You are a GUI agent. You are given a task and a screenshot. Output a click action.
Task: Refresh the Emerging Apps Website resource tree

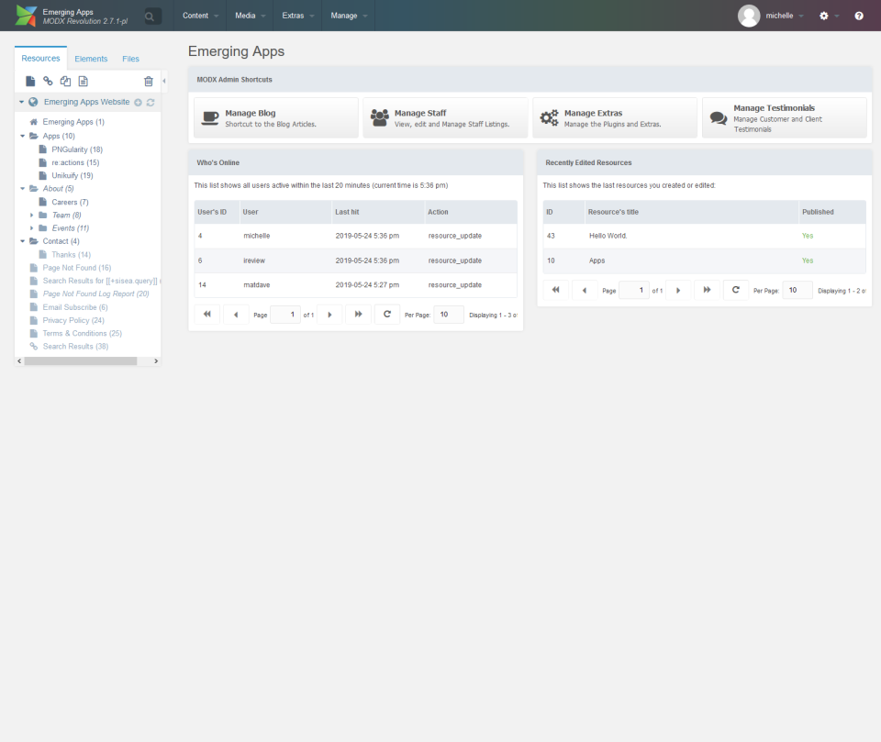(149, 102)
